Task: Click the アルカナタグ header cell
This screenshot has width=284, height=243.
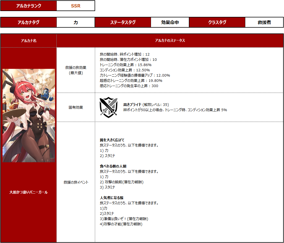Action: click(x=28, y=22)
